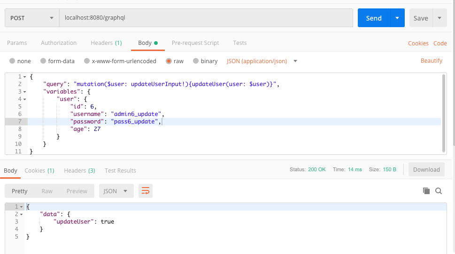
Task: Click the 14 ms time value
Action: point(355,170)
